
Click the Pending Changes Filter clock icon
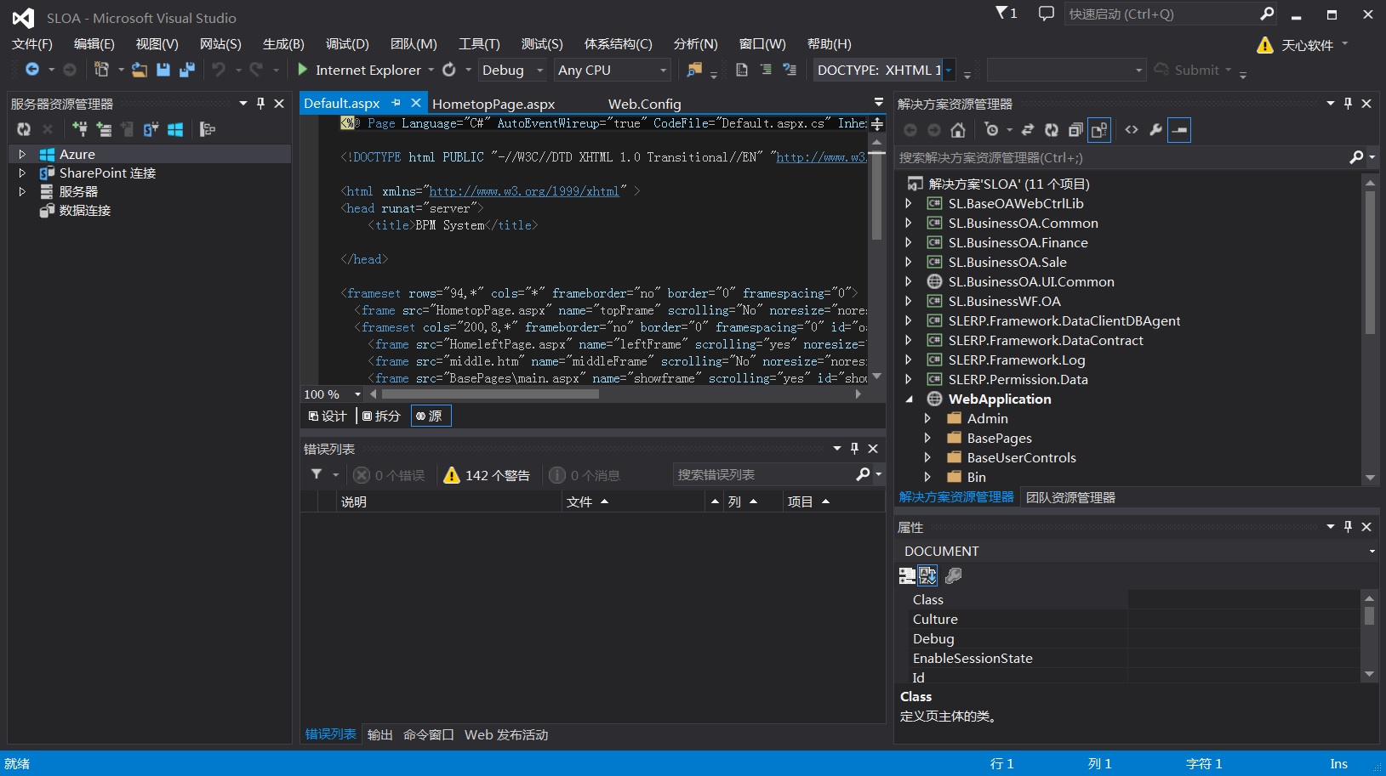pos(991,130)
